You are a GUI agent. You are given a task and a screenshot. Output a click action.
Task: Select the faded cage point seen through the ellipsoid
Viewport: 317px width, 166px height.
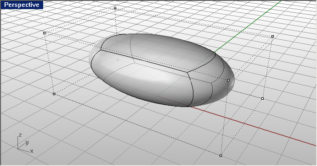(118, 59)
